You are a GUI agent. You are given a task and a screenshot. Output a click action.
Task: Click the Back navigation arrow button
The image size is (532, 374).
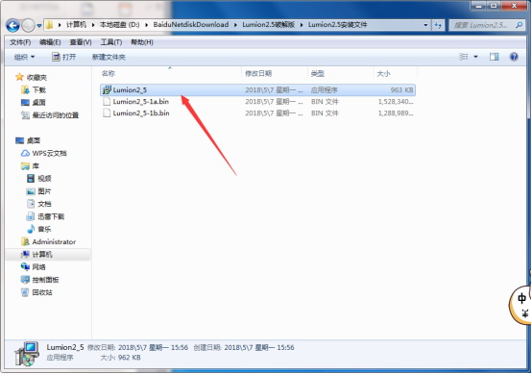(12, 25)
